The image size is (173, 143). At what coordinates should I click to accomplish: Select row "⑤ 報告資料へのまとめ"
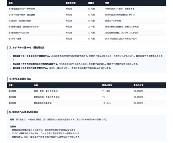(86, 33)
